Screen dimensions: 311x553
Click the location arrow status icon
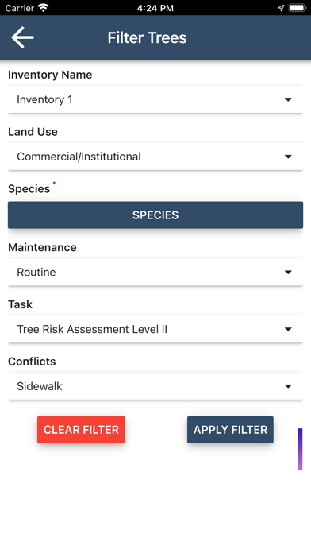(281, 8)
